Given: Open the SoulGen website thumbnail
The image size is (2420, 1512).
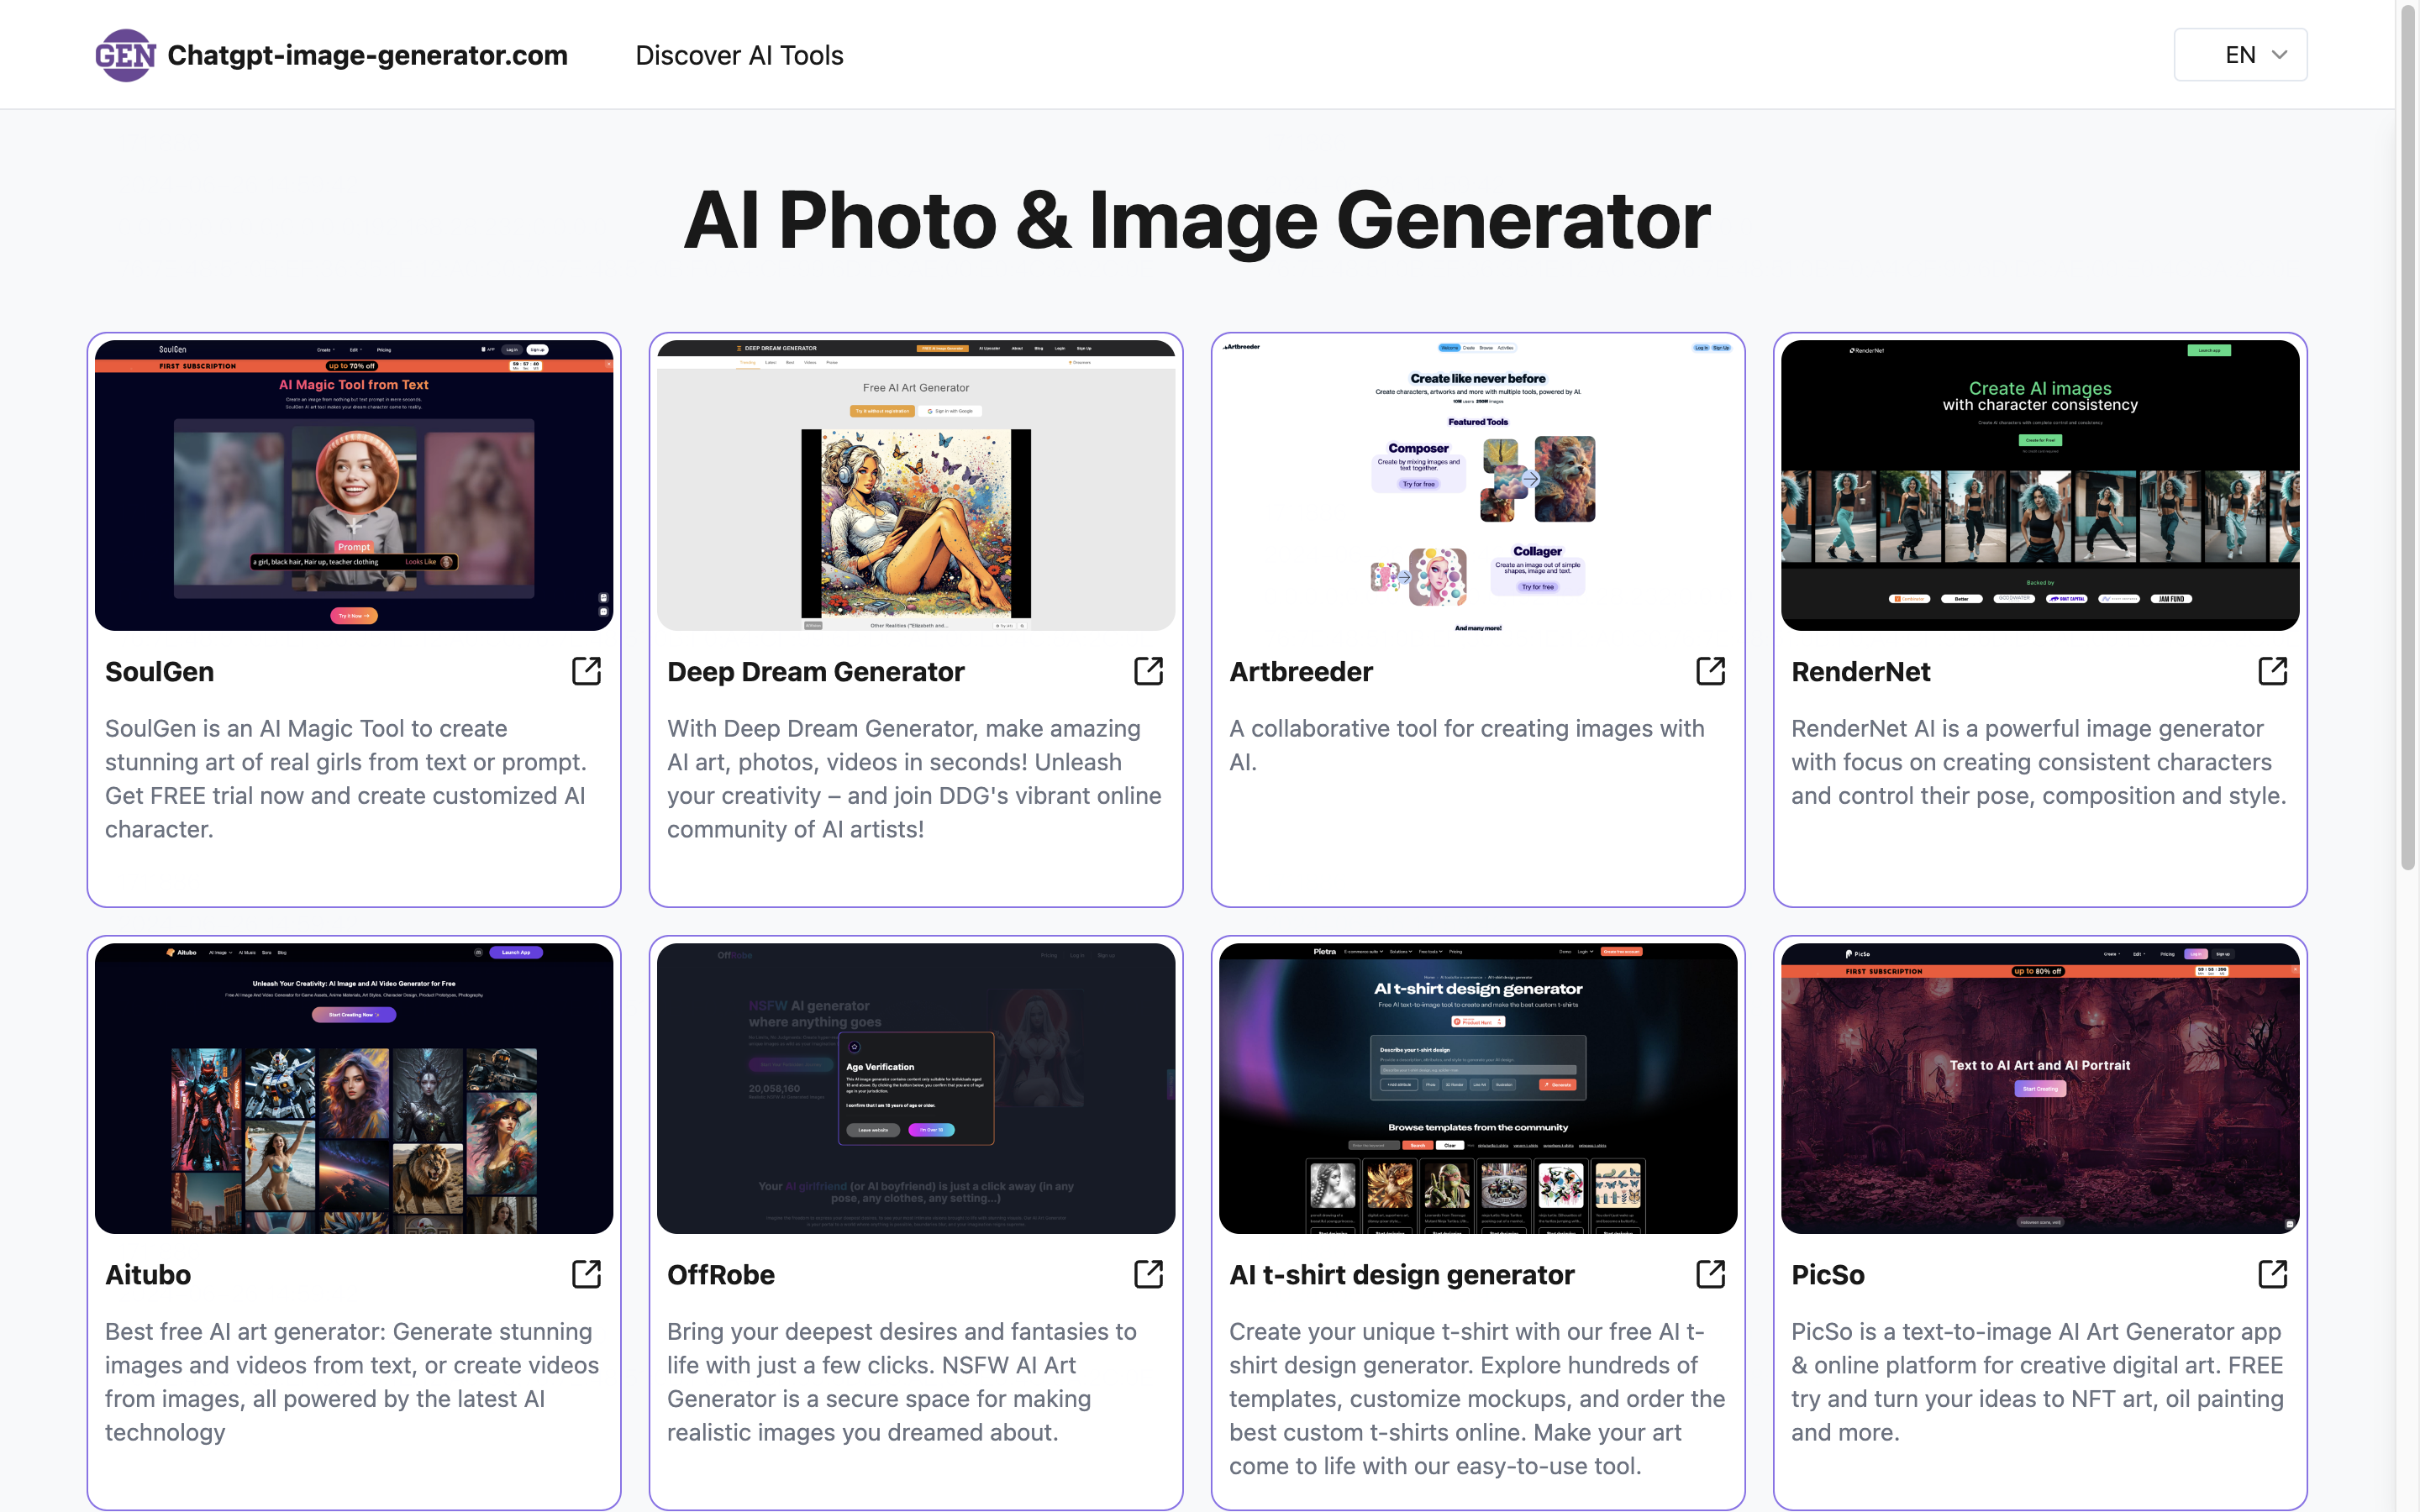Looking at the screenshot, I should point(354,485).
